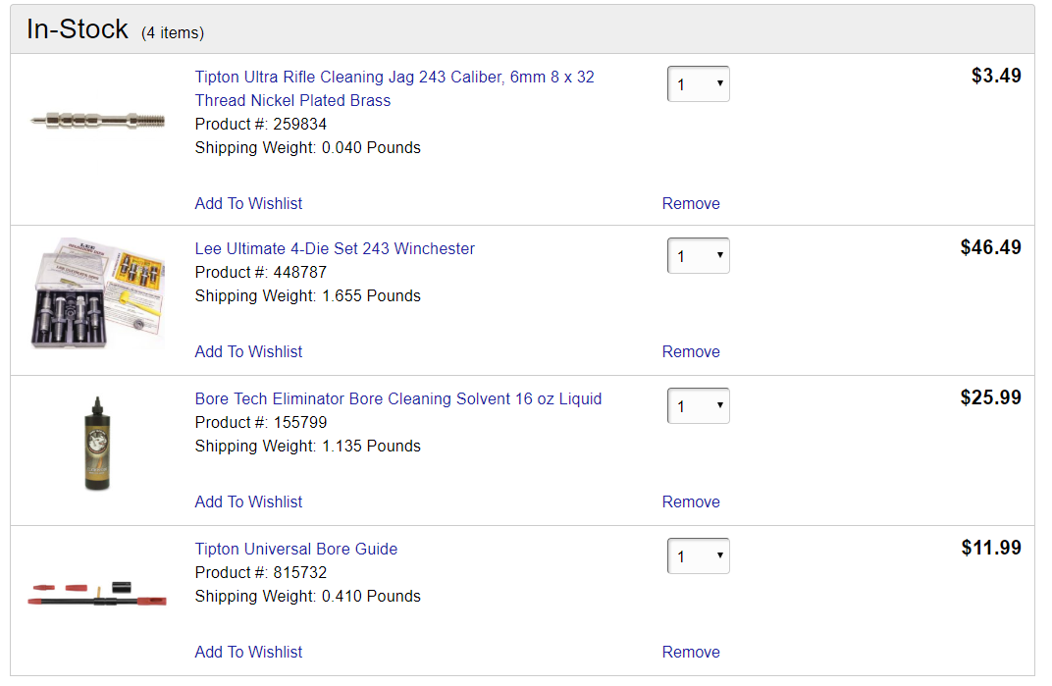Expand quantity dropdown for Tipton Cleaning Jag
This screenshot has height=686, width=1052.
pyautogui.click(x=699, y=83)
